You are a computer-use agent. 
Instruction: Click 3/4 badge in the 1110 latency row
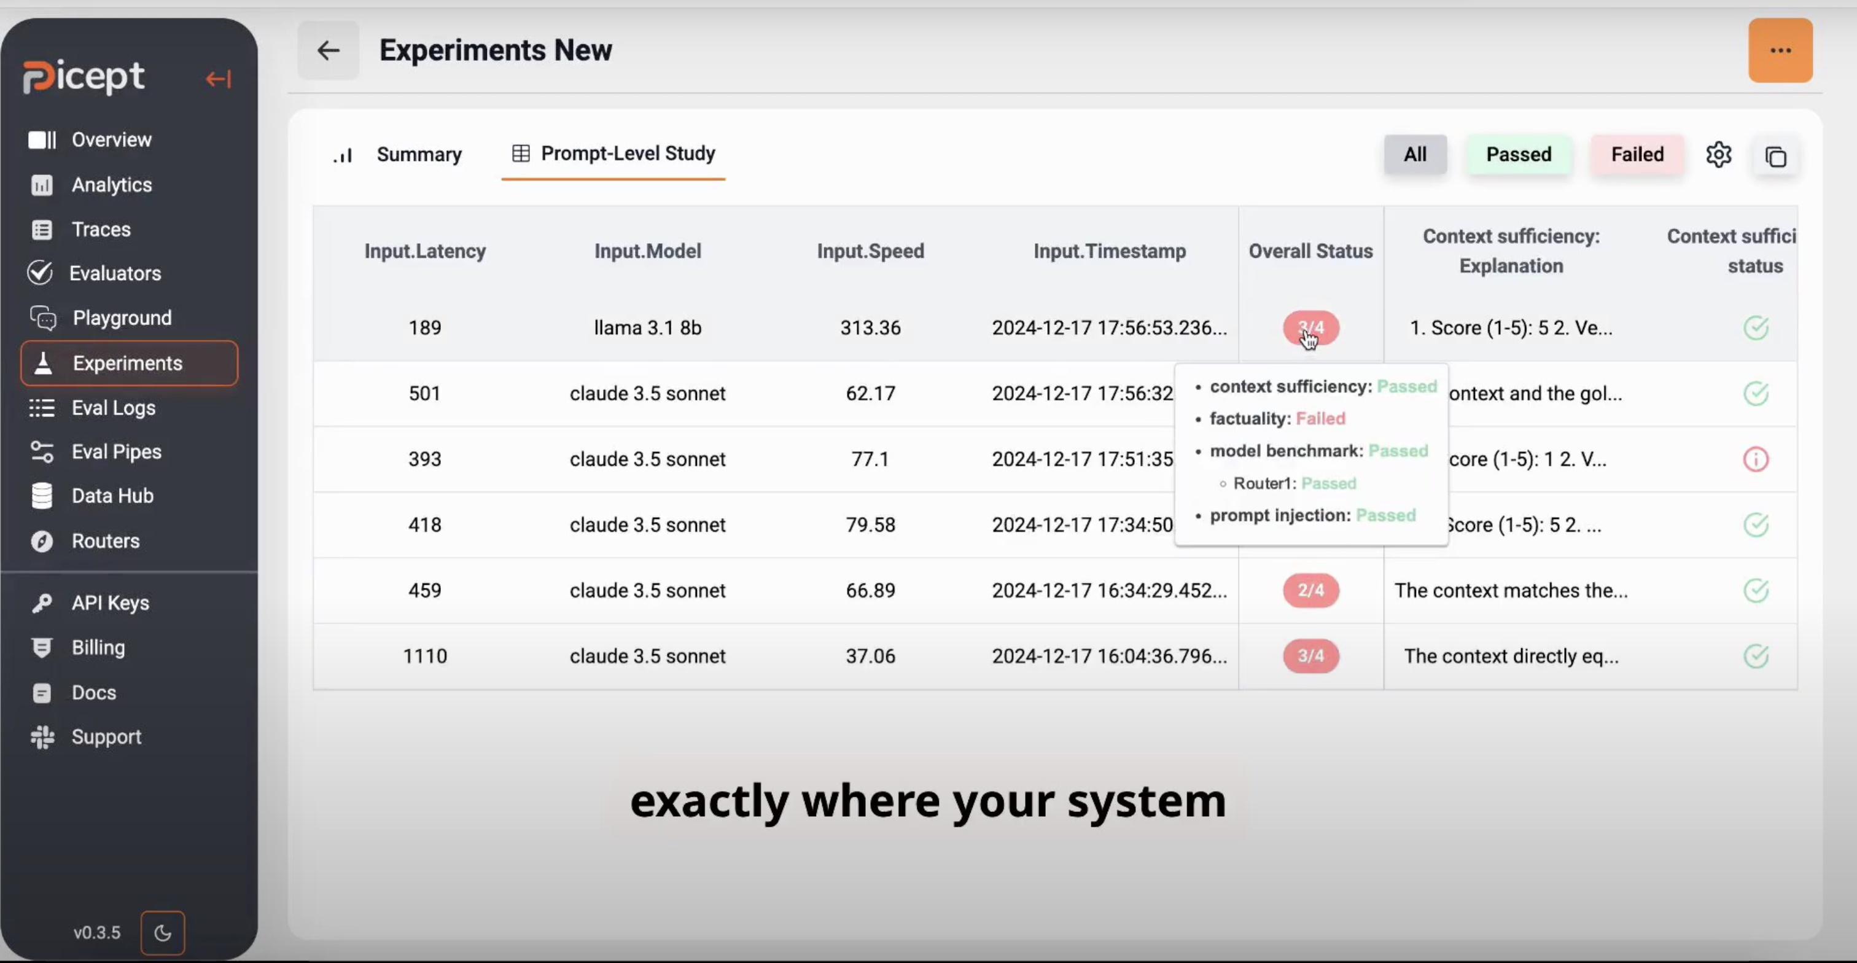coord(1310,656)
